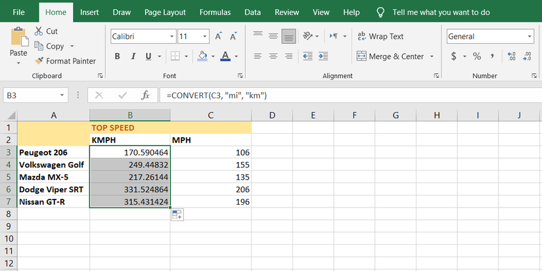Apply the Percent Style format

pyautogui.click(x=476, y=56)
